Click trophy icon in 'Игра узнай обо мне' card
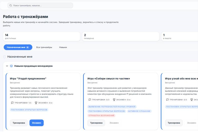 pyautogui.click(x=192, y=99)
